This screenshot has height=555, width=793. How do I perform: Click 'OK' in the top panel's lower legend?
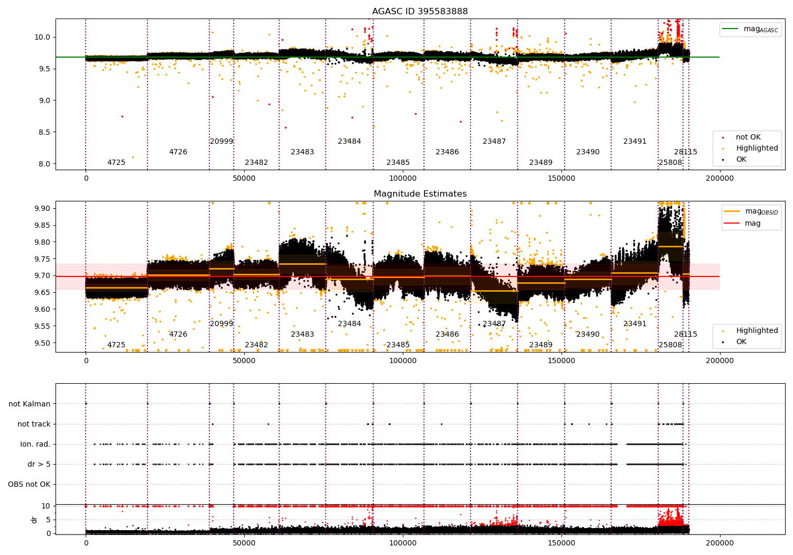(741, 159)
